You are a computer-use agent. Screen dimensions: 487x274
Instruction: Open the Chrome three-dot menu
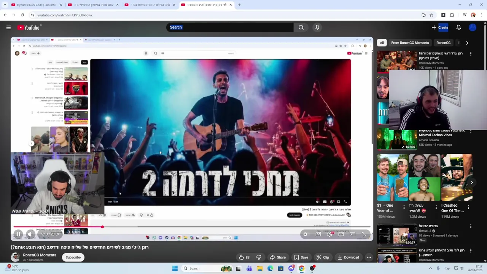(482, 15)
